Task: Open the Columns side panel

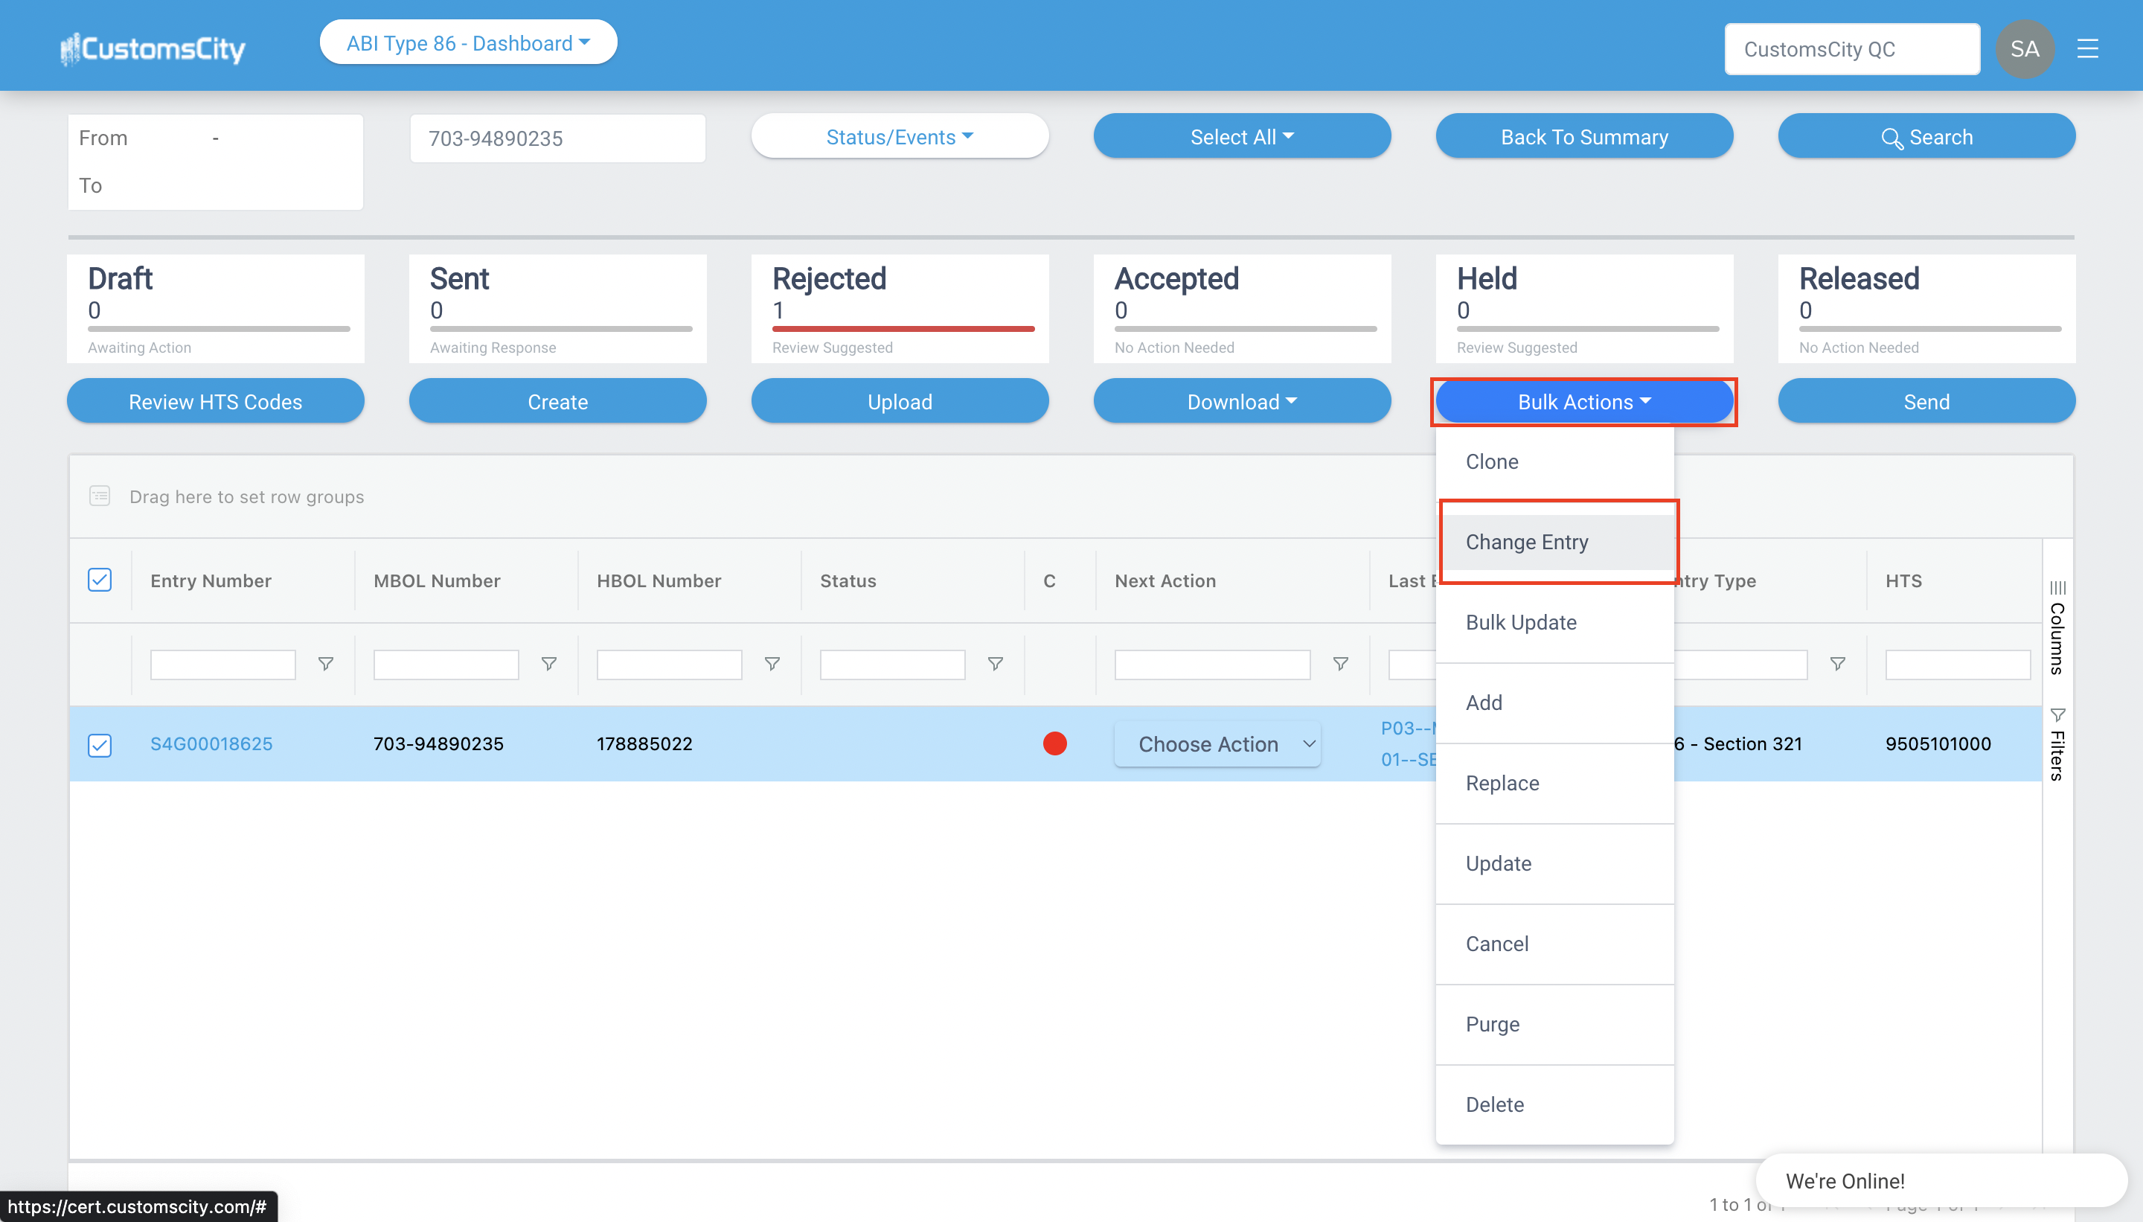Action: point(2057,627)
